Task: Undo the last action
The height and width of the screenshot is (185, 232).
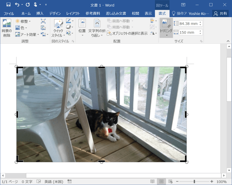Action: click(17, 5)
